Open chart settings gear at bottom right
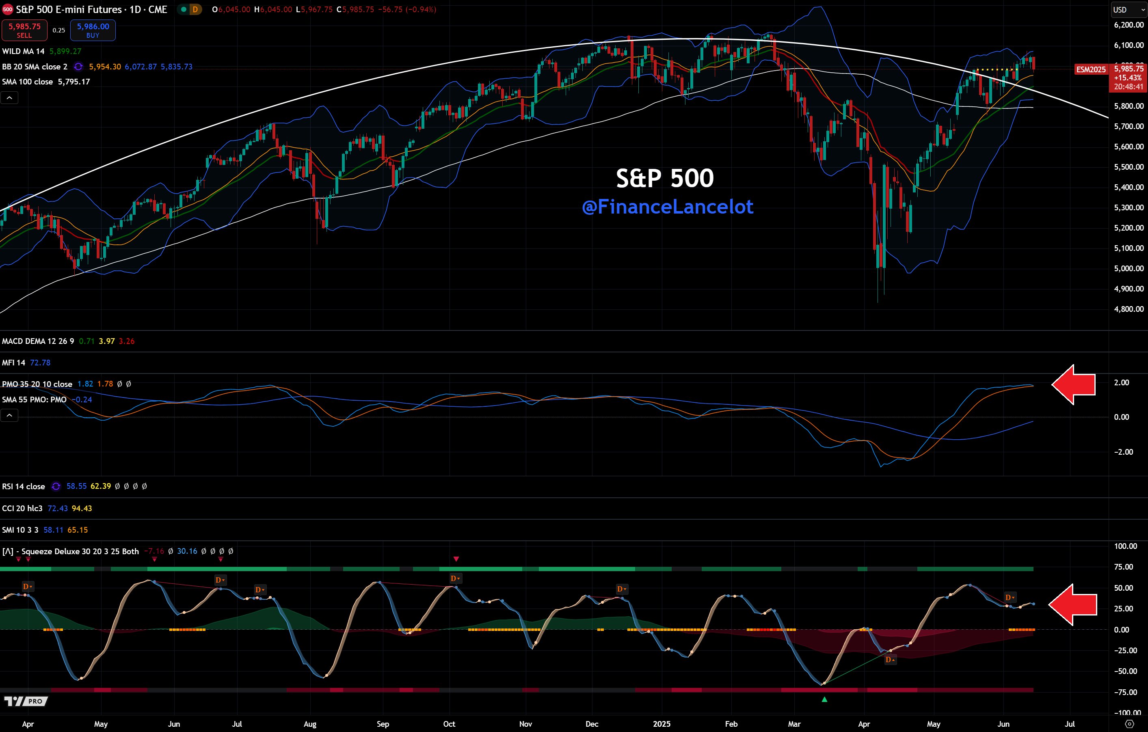 [x=1129, y=724]
